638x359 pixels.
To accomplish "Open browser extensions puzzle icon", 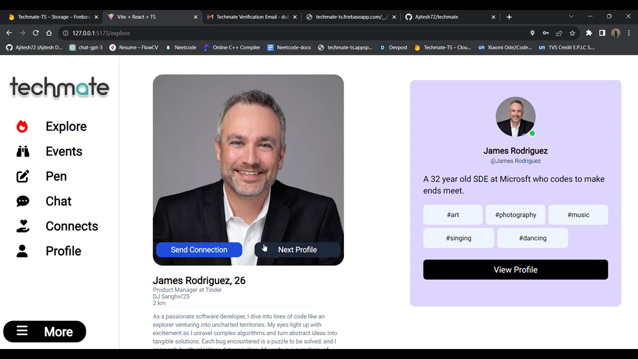I will pos(589,33).
